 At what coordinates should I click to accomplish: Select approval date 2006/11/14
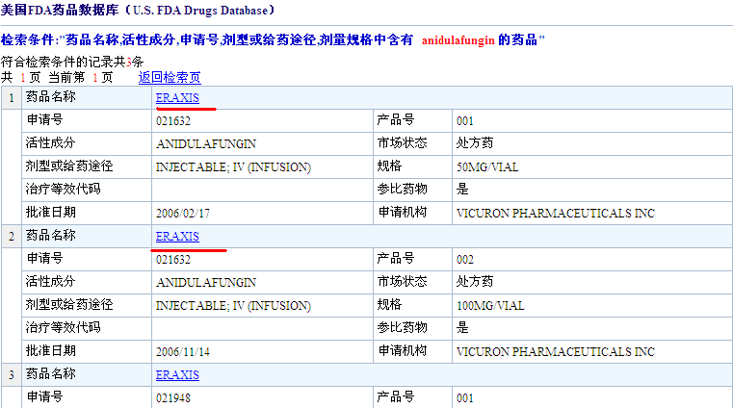[183, 352]
